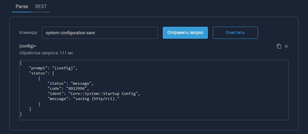This screenshot has width=308, height=134.
Task: Click the Обработка запроса: 111 мс text
Action: [46, 53]
